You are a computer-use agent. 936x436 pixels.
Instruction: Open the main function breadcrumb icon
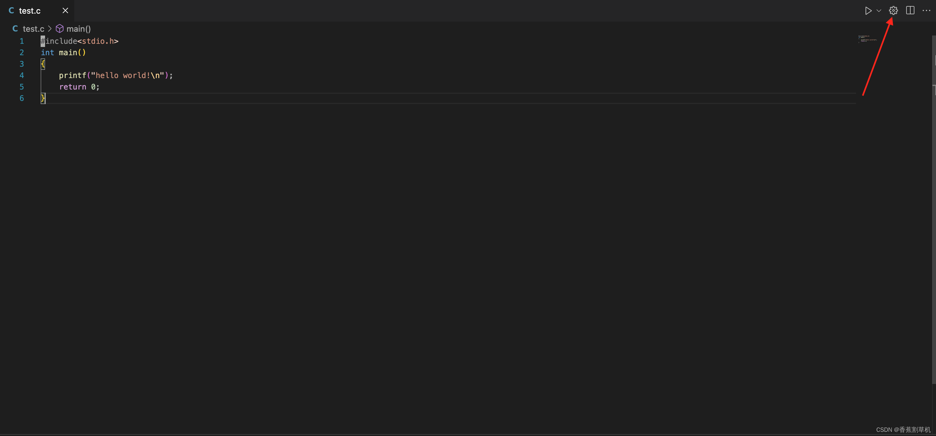(60, 28)
